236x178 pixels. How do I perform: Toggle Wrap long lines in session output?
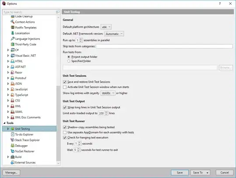click(x=65, y=108)
